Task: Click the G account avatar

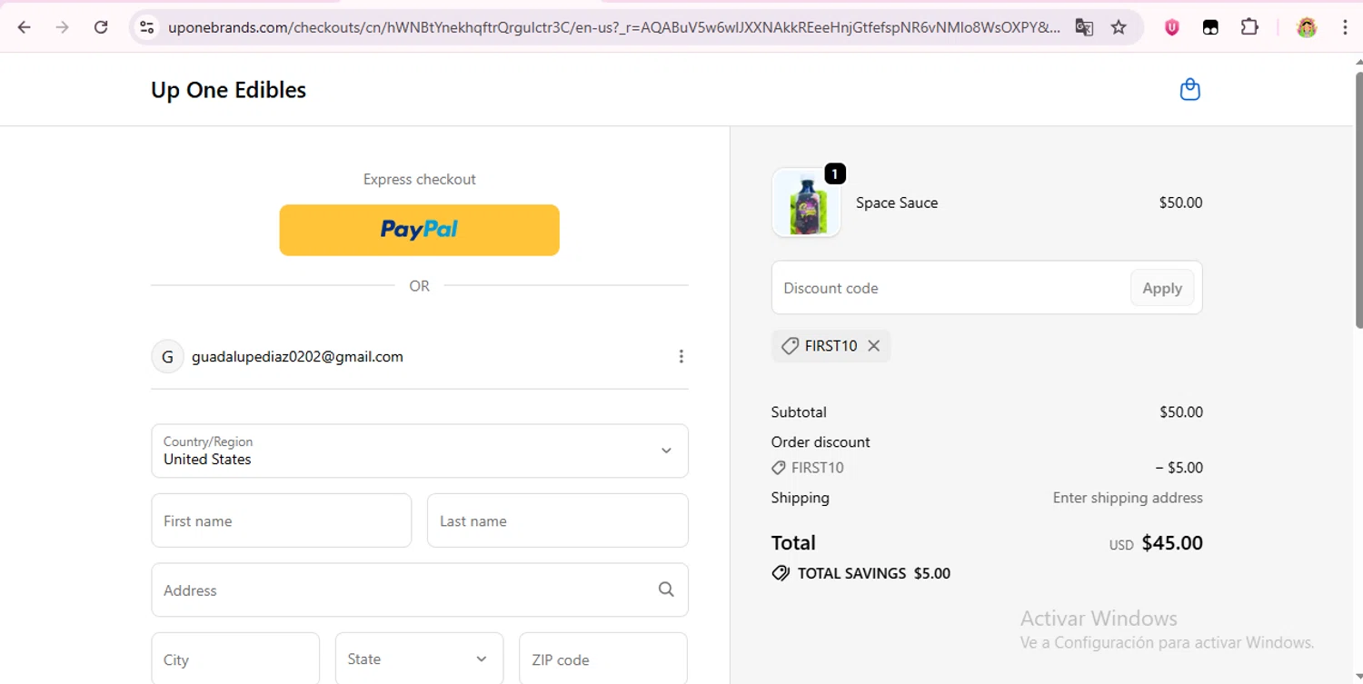Action: coord(167,357)
